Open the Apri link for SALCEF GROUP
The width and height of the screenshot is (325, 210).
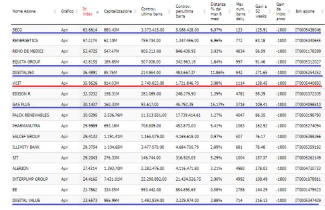coord(65,136)
